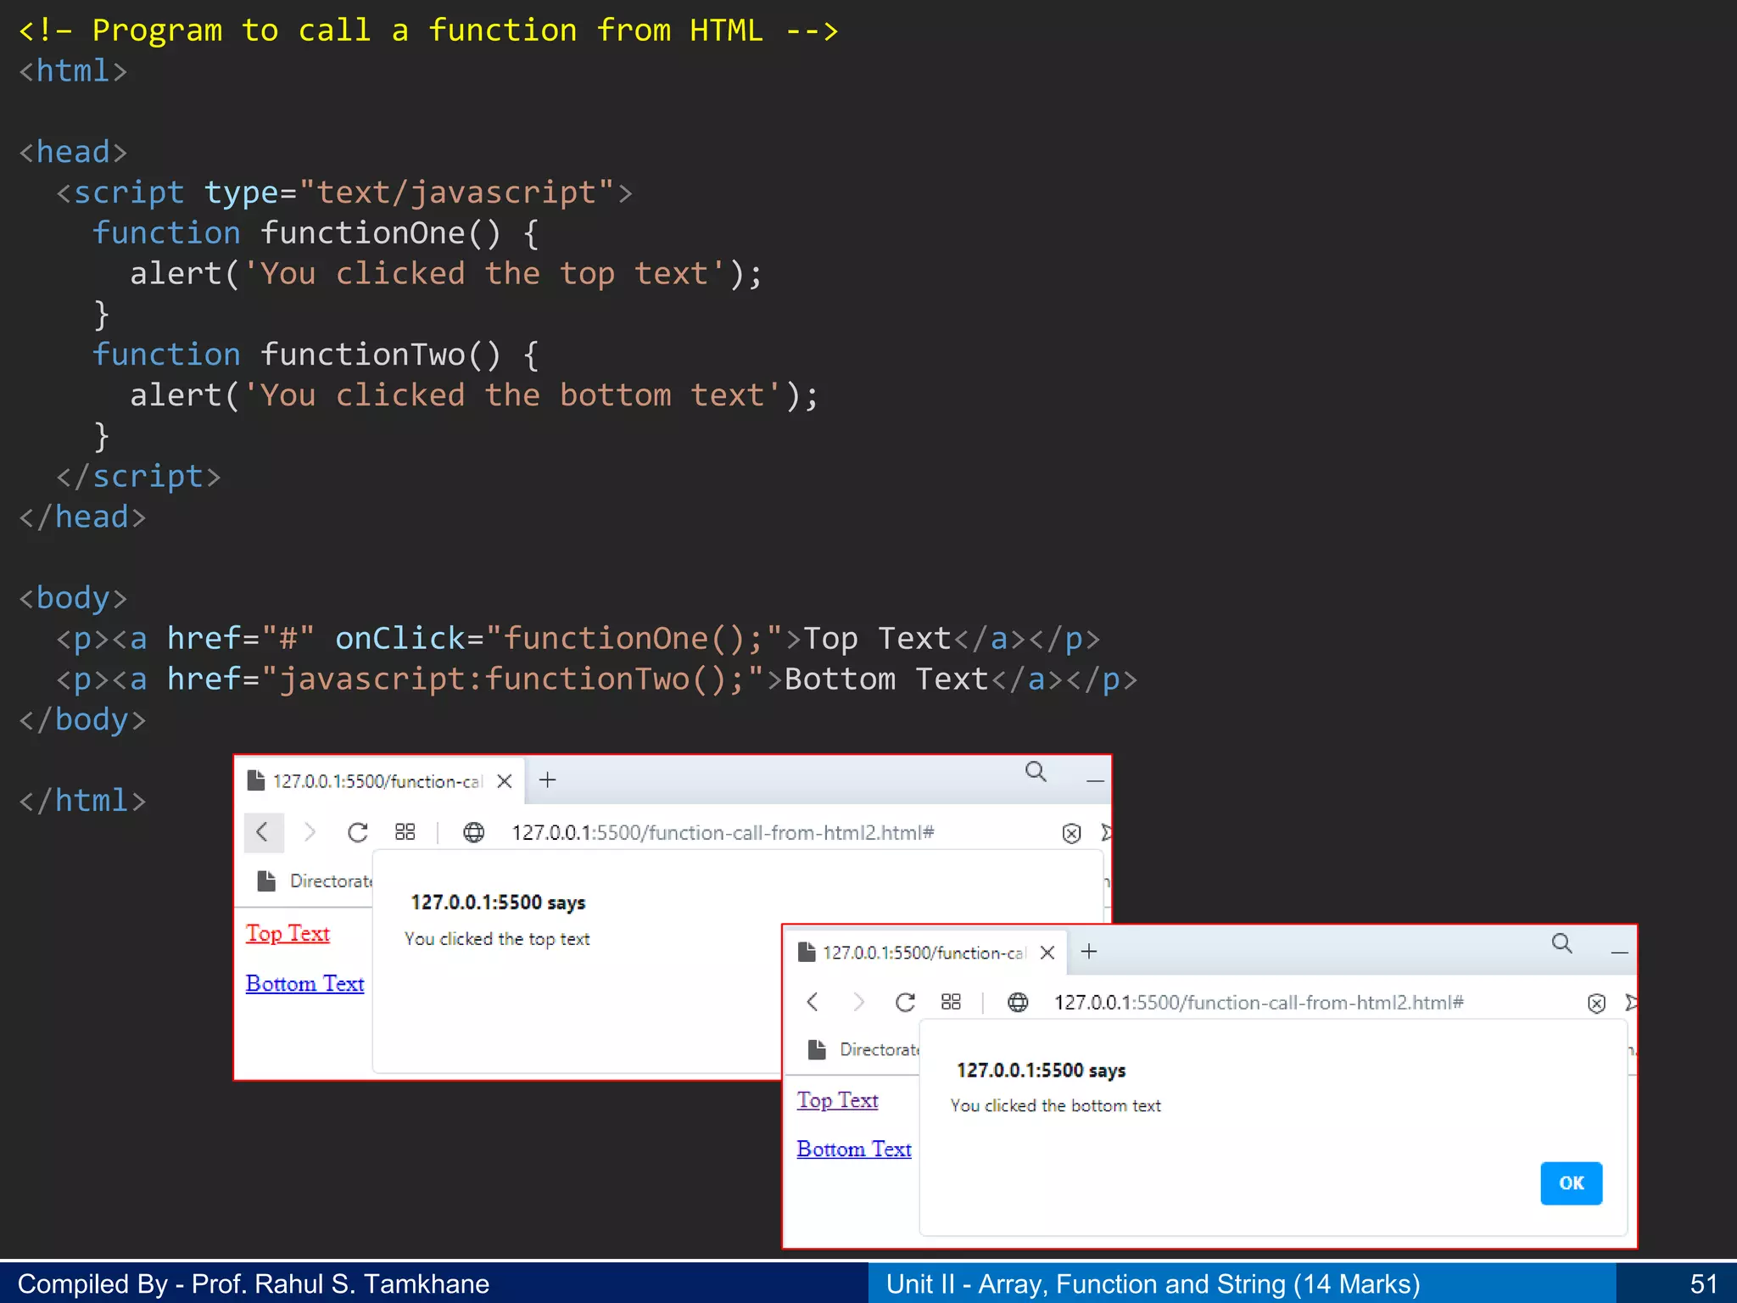Go forward in the second browser window
Viewport: 1737px width, 1303px height.
pos(858,1002)
